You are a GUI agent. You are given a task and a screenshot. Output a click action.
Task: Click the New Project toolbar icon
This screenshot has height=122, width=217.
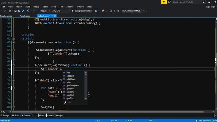pos(10,11)
